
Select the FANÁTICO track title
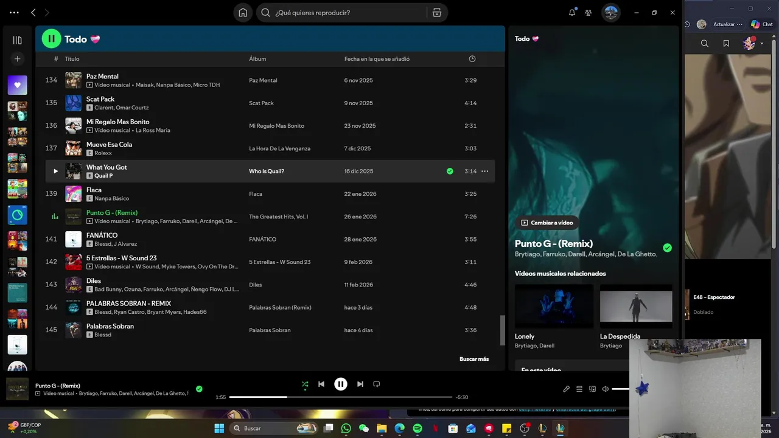pos(102,235)
